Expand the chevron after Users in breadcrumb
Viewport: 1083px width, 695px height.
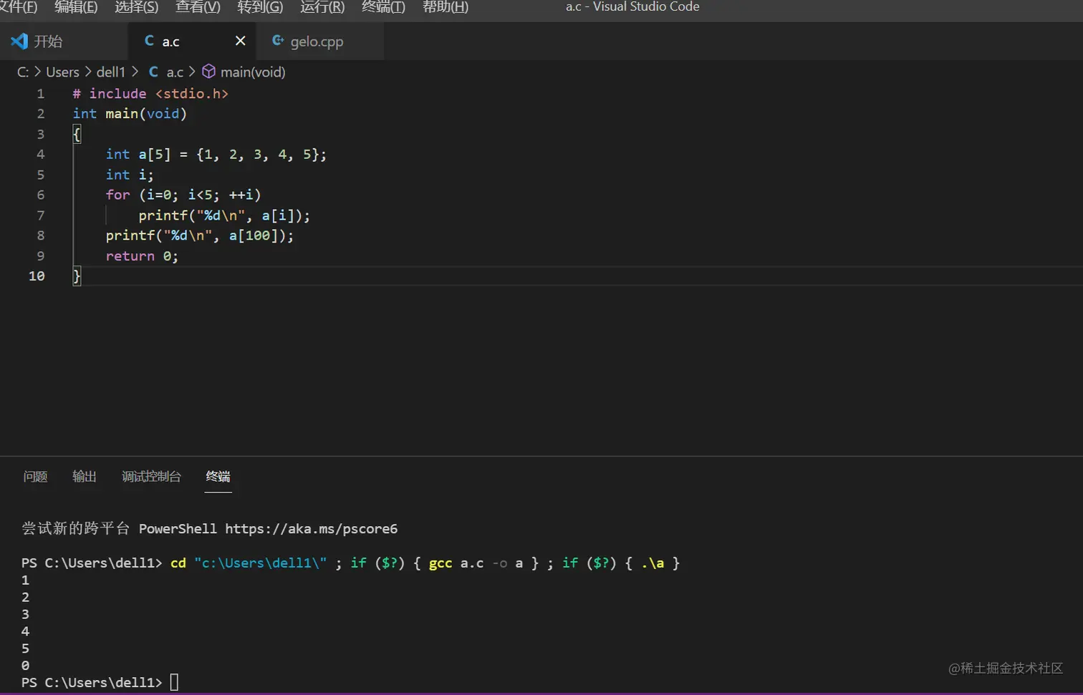[88, 72]
